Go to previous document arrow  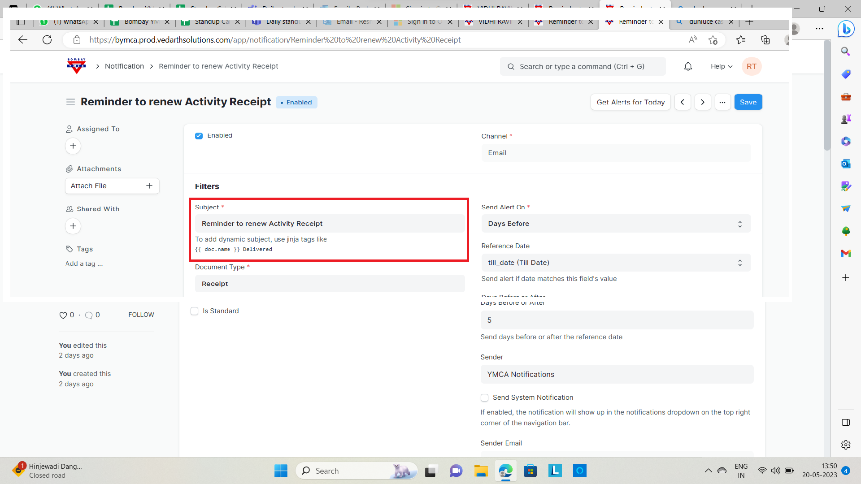pos(683,102)
